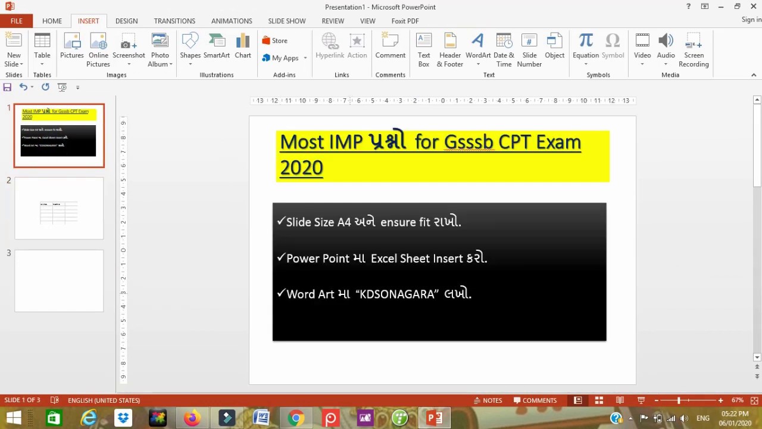Select slide 2 thumbnail

coord(59,208)
